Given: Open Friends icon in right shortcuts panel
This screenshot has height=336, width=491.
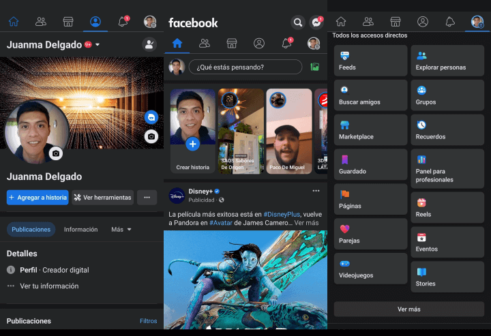Looking at the screenshot, I should pos(368,22).
